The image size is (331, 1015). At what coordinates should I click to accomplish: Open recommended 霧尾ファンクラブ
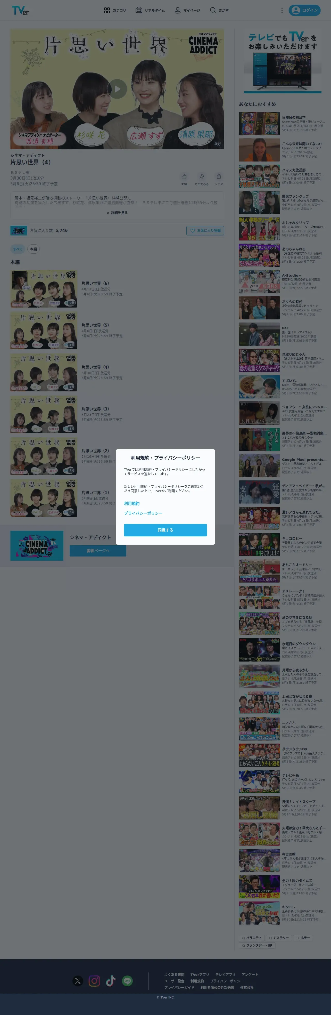283,203
